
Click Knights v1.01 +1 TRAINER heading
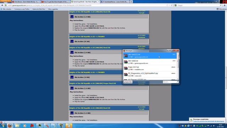[x=87, y=73]
